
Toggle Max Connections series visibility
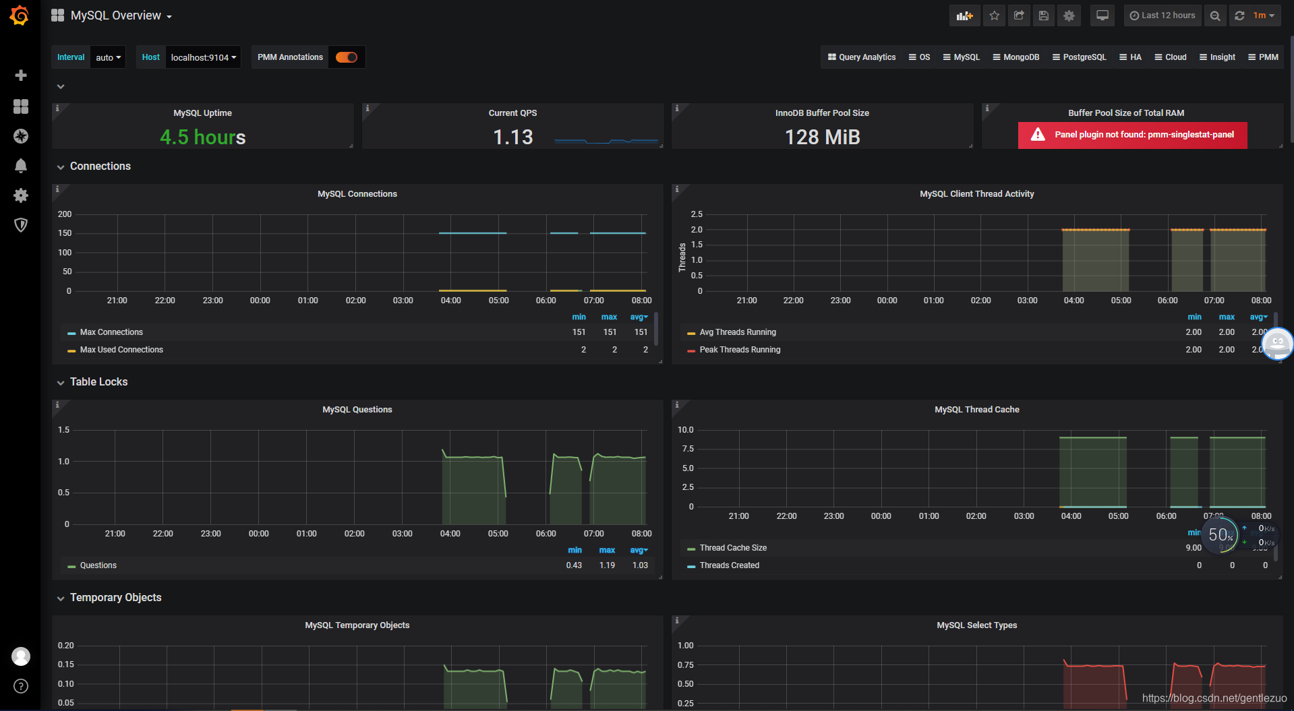[x=111, y=332]
